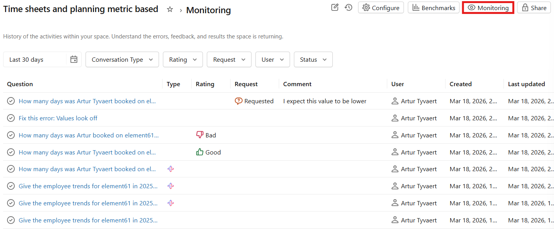Expand the Rating filter dropdown
Image resolution: width=554 pixels, height=229 pixels.
point(183,59)
